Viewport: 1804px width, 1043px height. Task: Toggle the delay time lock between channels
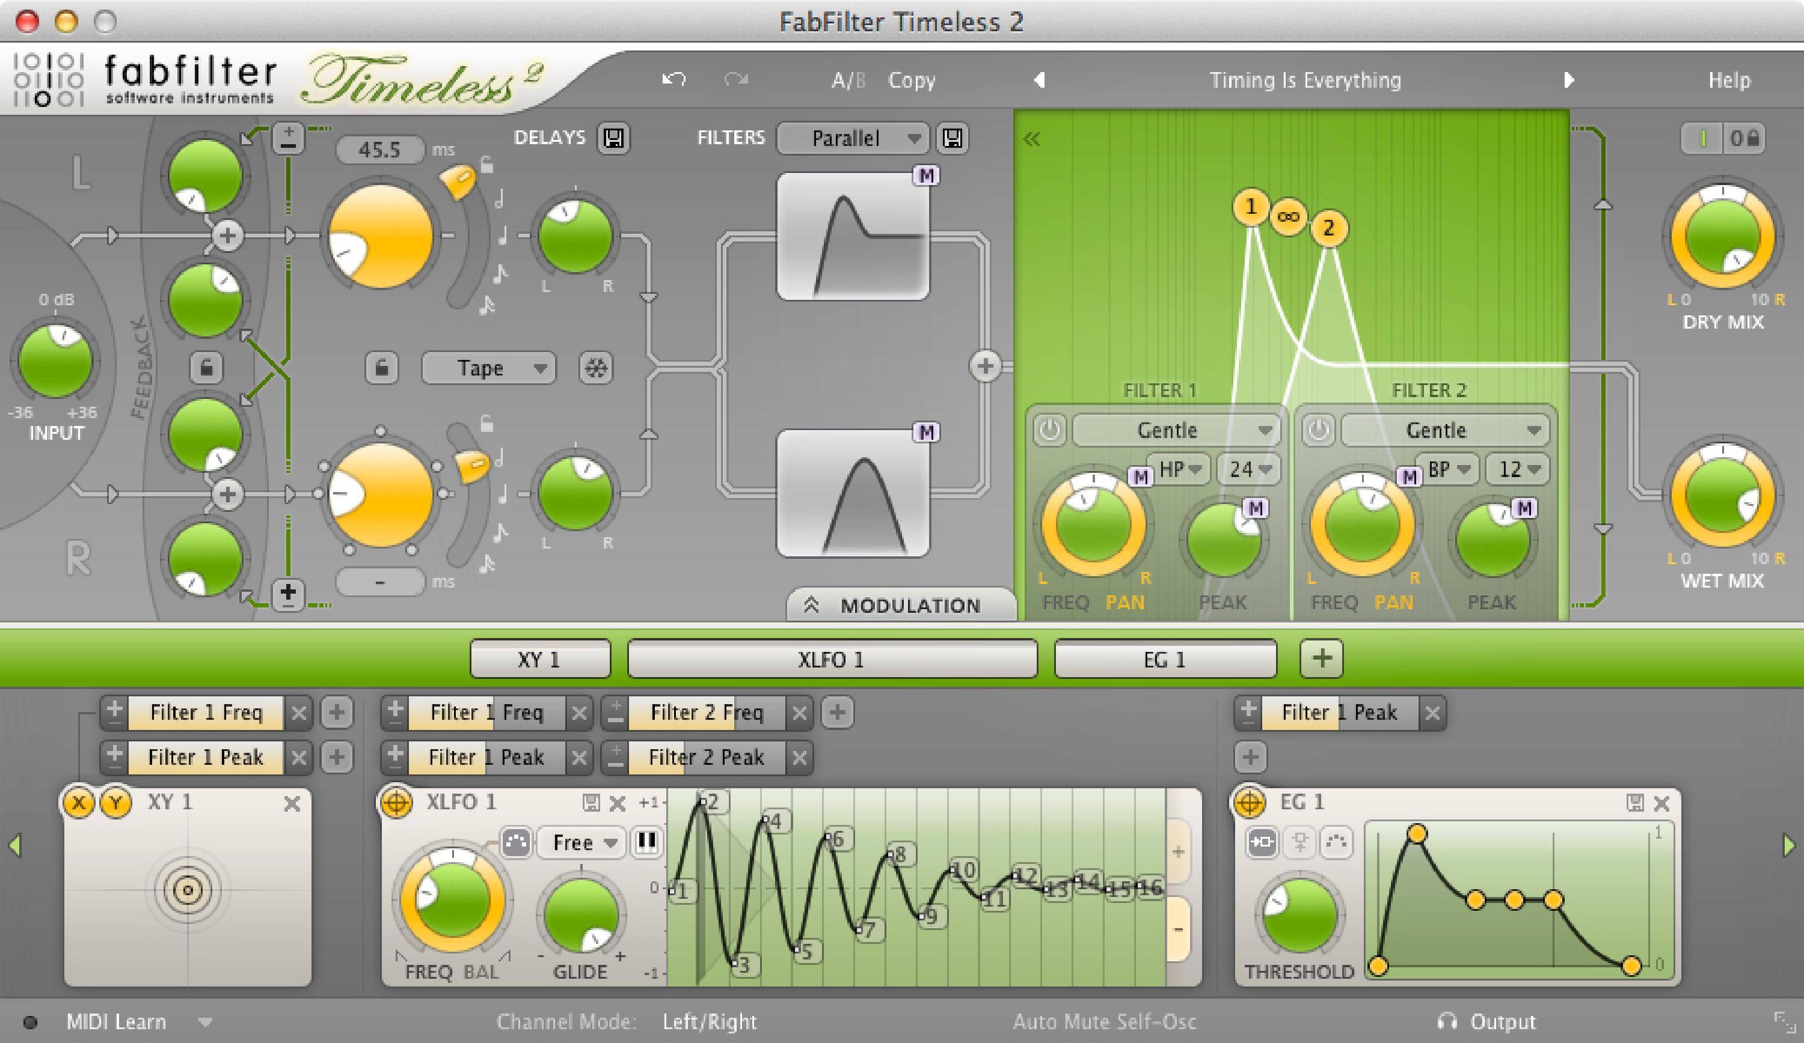(382, 368)
